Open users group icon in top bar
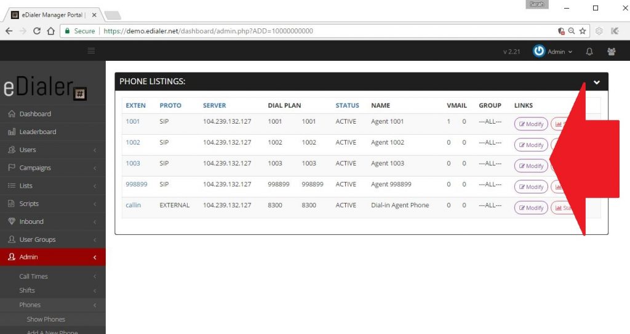Image resolution: width=630 pixels, height=334 pixels. (611, 52)
